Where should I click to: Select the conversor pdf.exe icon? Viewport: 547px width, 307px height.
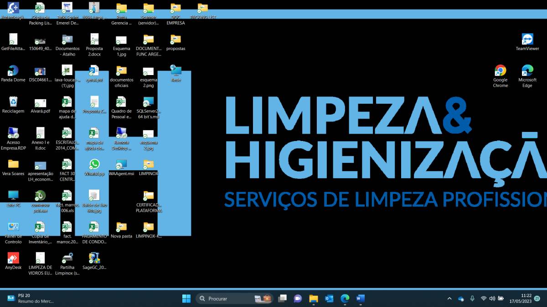40,201
